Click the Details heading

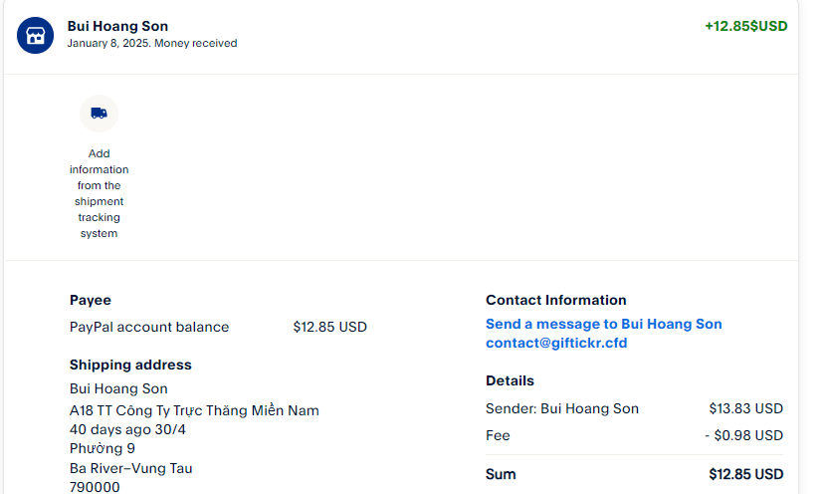pos(510,380)
